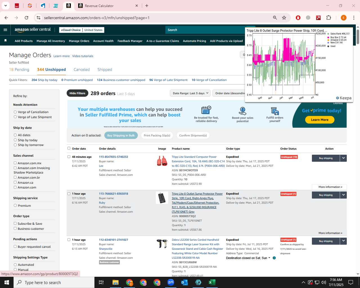Open order link 112-6340101-2741027

pos(113,240)
